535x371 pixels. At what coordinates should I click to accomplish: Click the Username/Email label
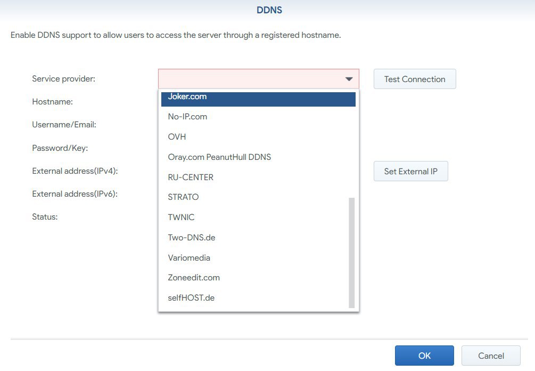[64, 125]
